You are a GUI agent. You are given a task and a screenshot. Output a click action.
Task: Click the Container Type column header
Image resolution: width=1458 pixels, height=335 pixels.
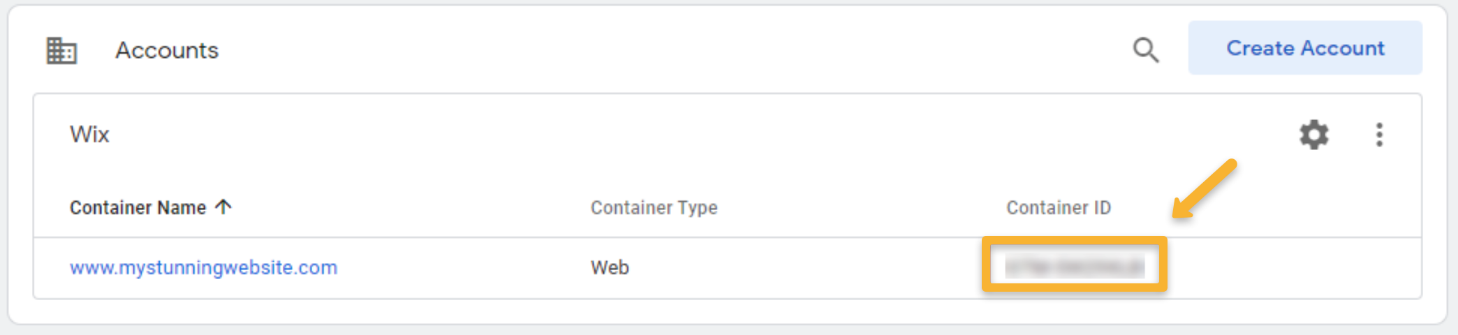click(654, 207)
